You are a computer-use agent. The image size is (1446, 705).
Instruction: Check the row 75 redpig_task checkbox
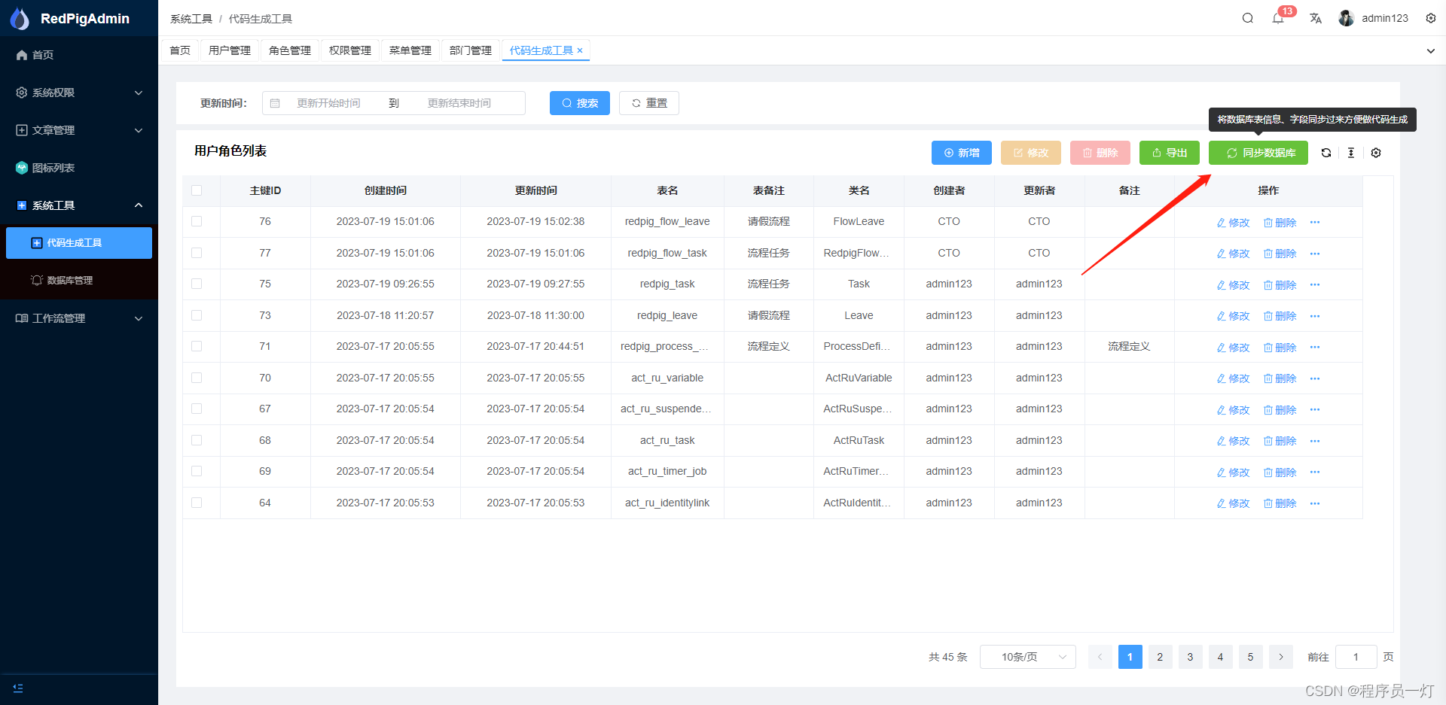click(197, 284)
